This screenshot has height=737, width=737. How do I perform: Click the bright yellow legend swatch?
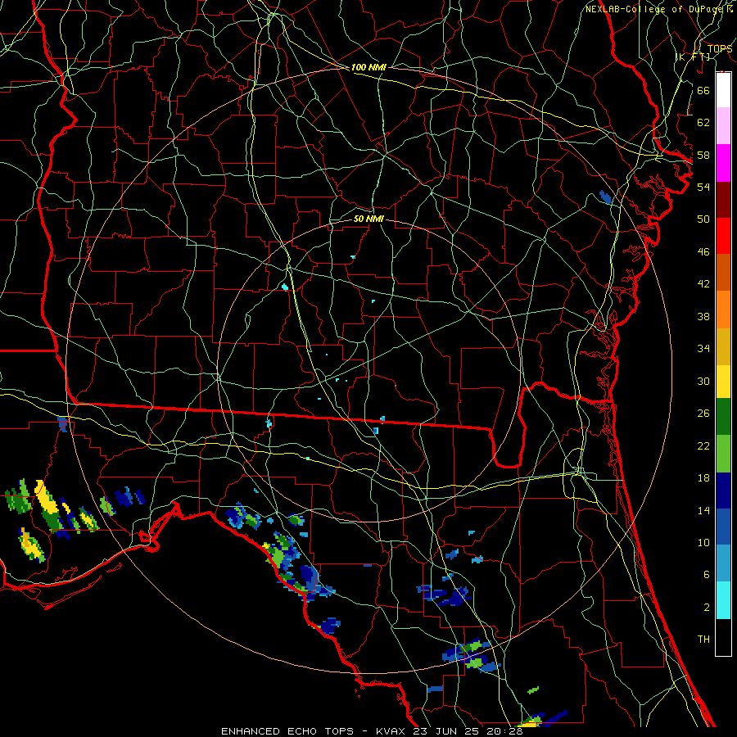[723, 382]
